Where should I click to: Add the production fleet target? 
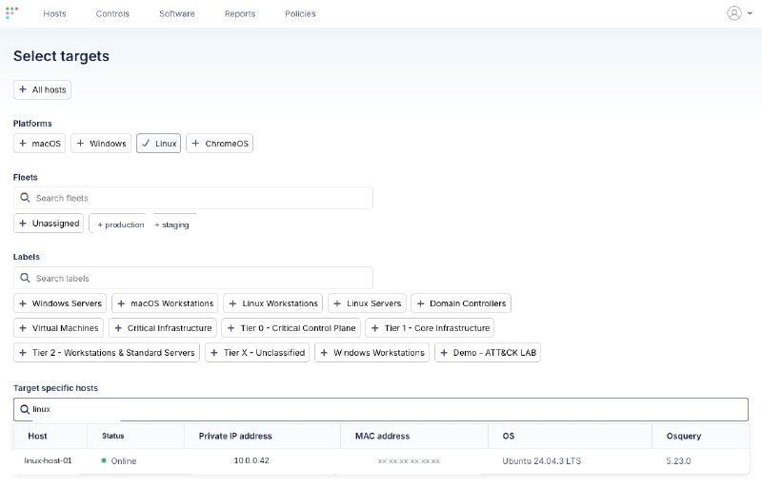pyautogui.click(x=117, y=224)
